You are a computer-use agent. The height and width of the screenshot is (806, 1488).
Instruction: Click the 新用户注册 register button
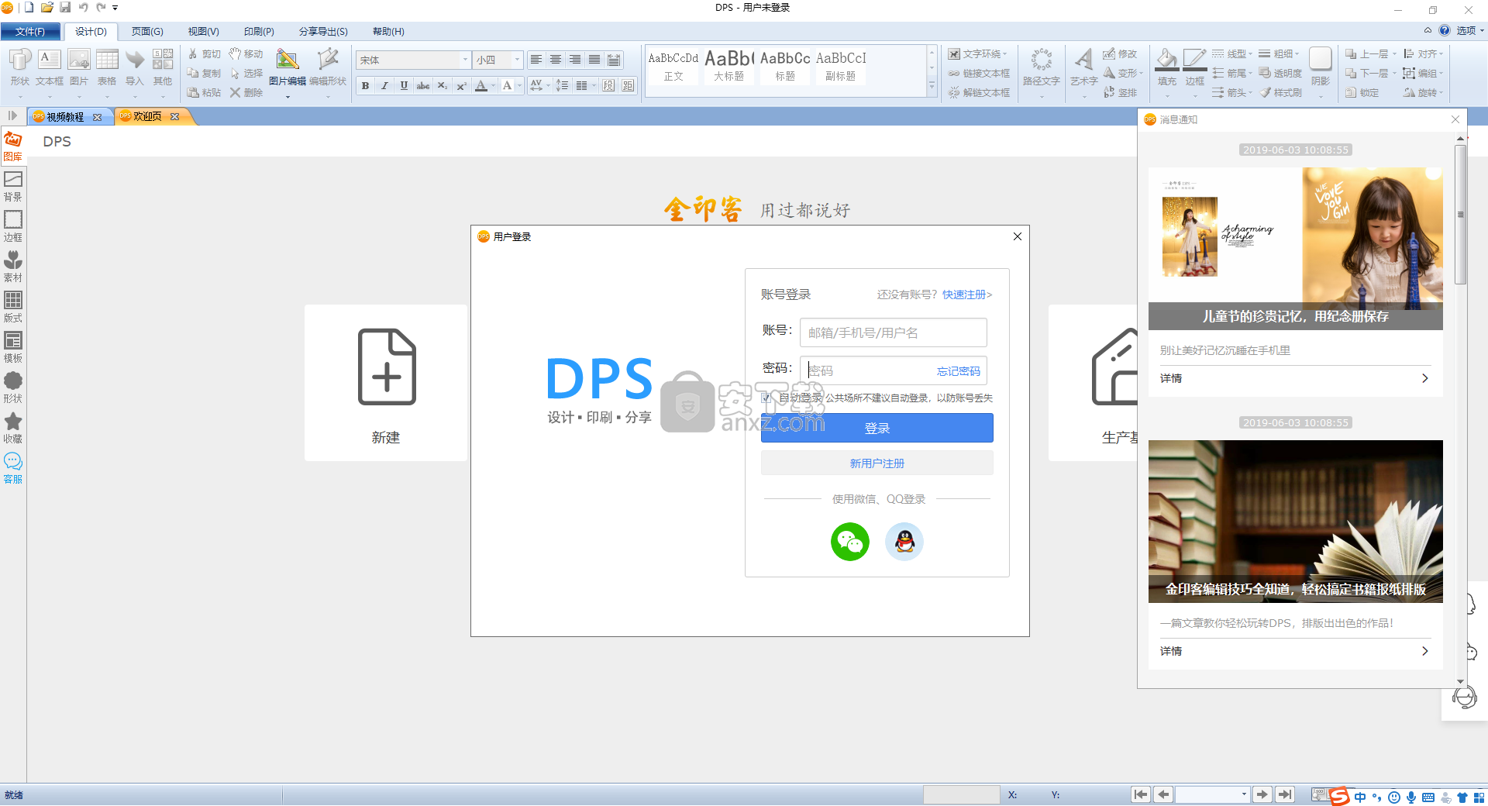tap(877, 463)
